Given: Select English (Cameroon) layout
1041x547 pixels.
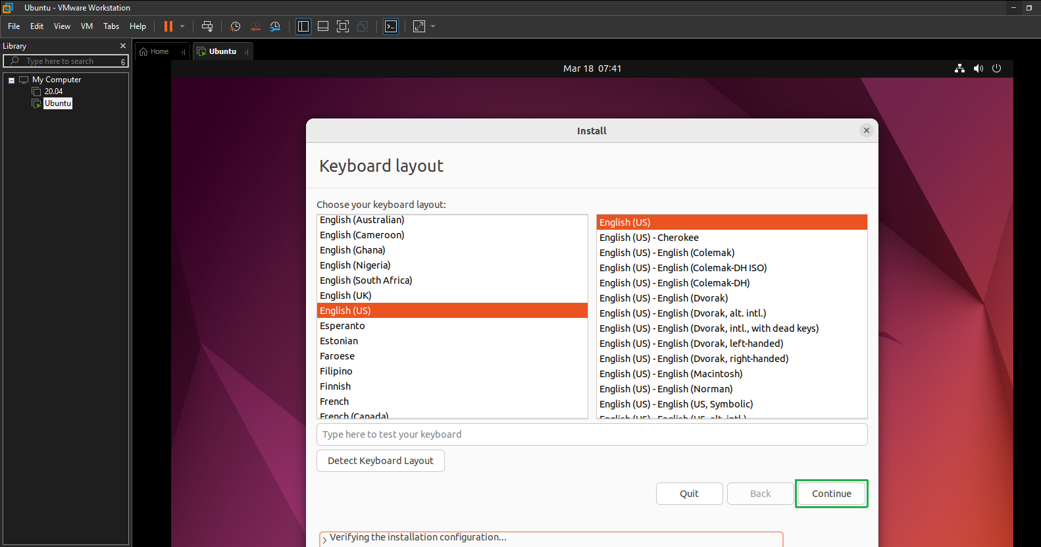Looking at the screenshot, I should point(452,235).
